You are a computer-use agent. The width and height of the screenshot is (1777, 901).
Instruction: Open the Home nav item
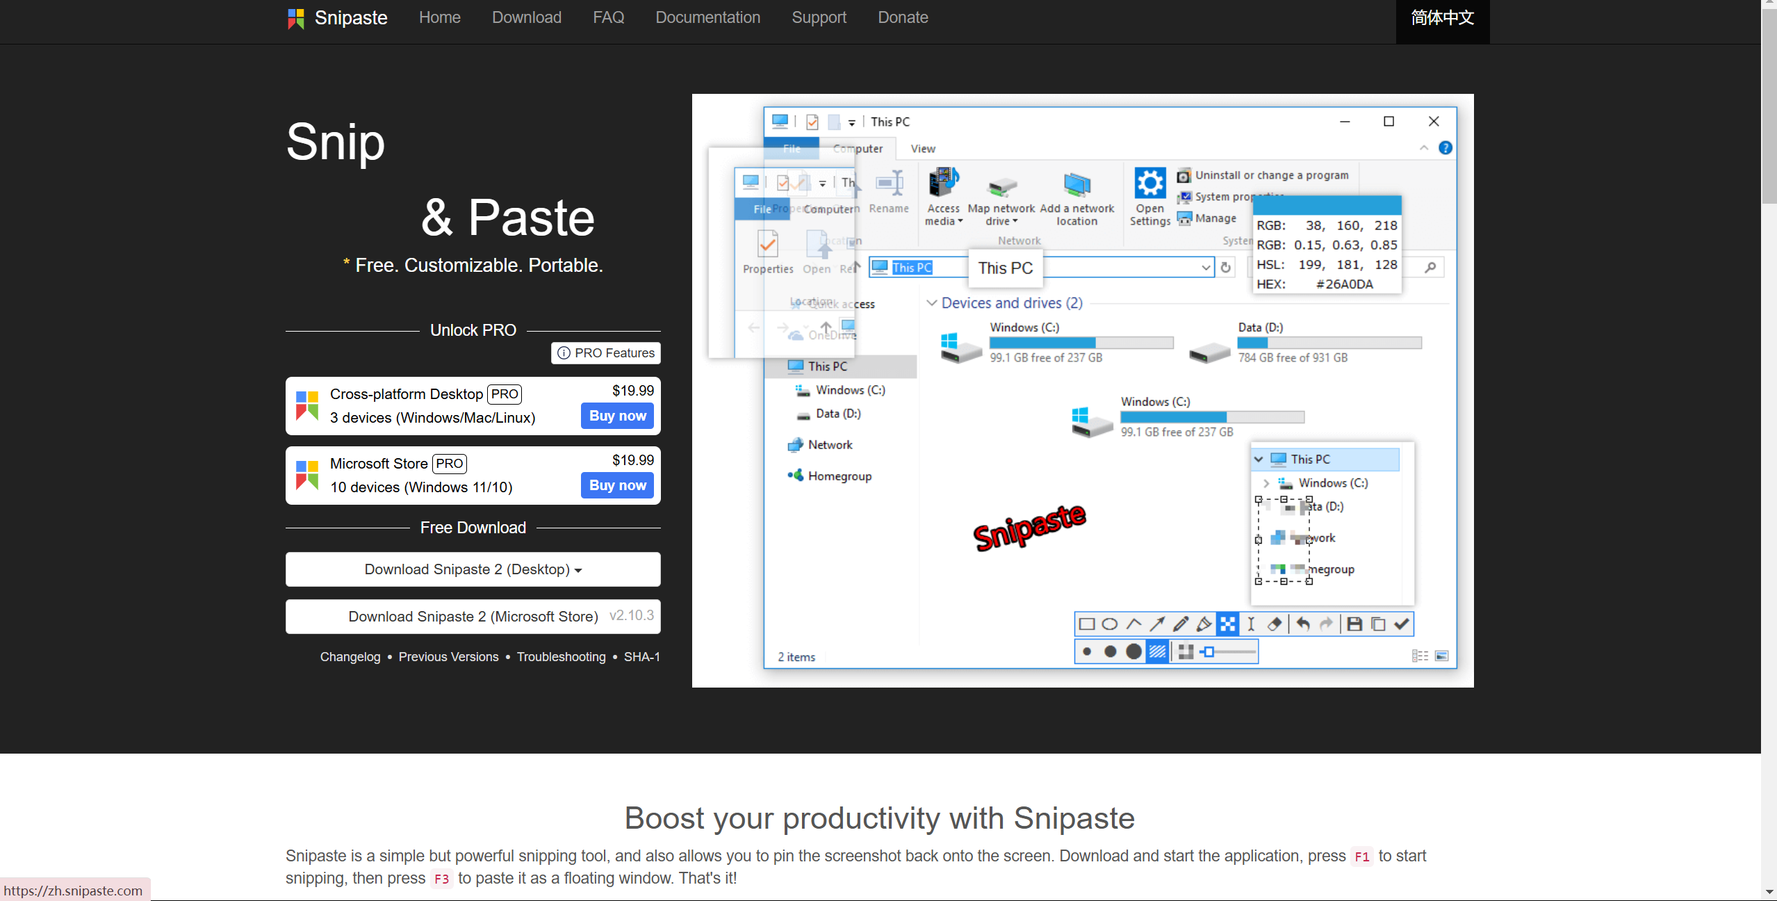[439, 17]
